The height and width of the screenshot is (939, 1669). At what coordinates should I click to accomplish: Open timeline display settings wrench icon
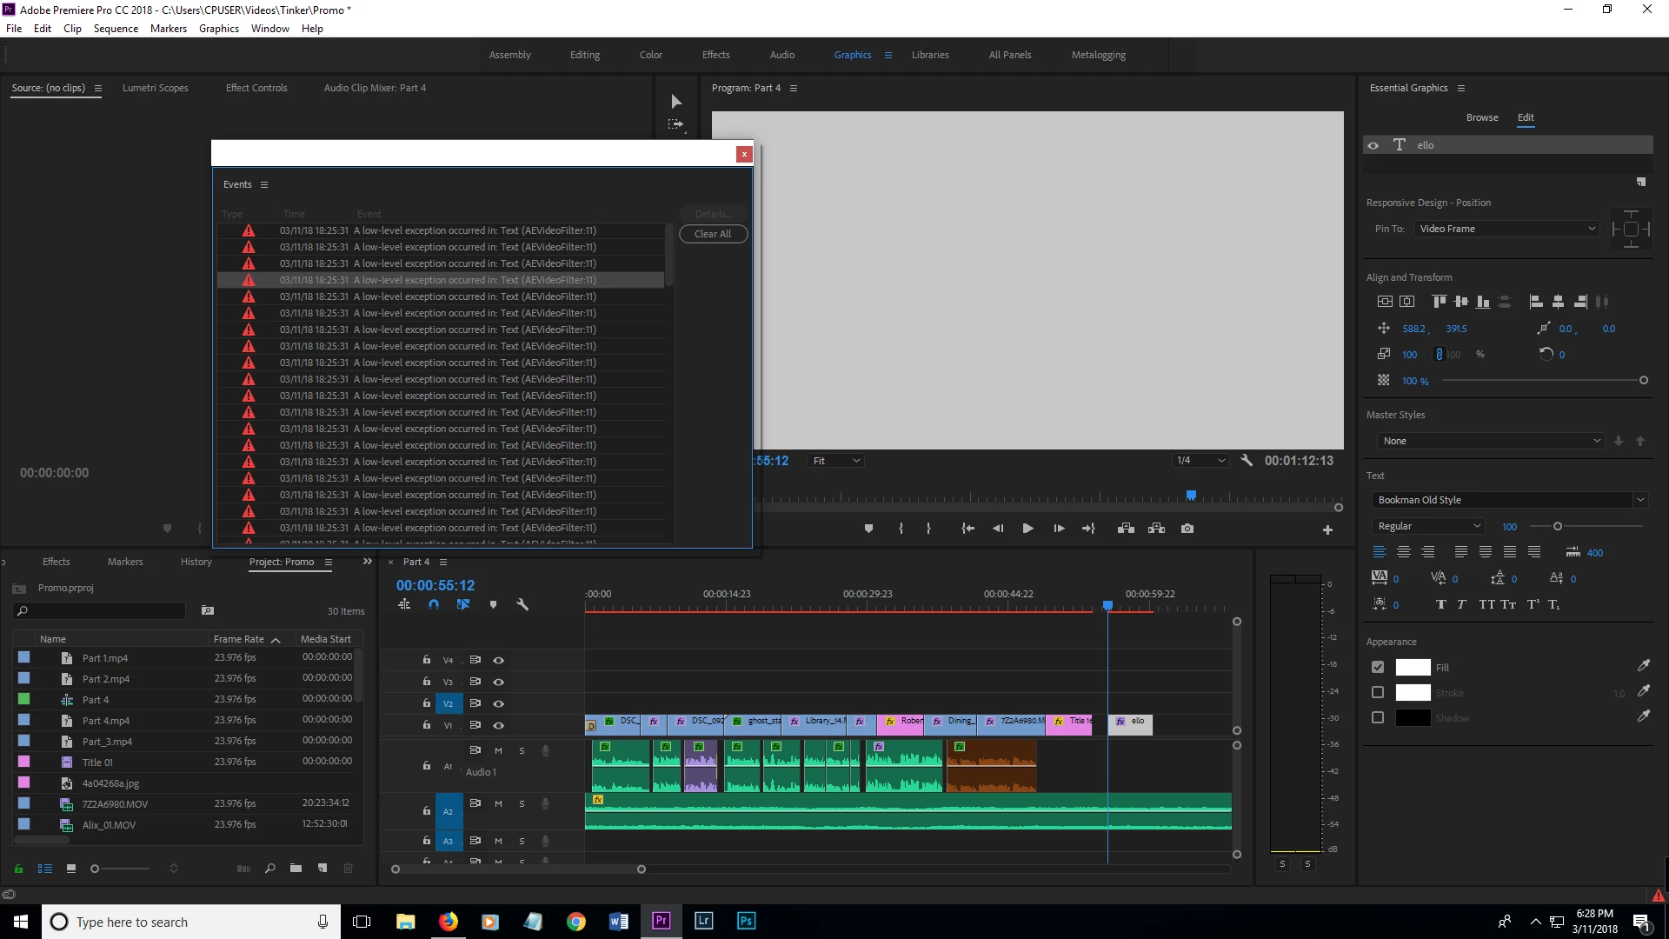point(522,605)
